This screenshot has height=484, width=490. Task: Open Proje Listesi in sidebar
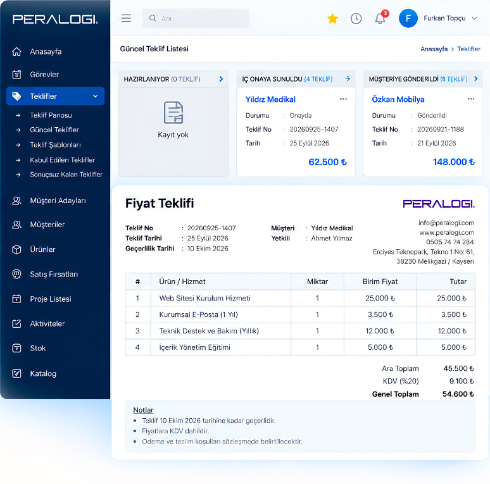click(x=51, y=299)
